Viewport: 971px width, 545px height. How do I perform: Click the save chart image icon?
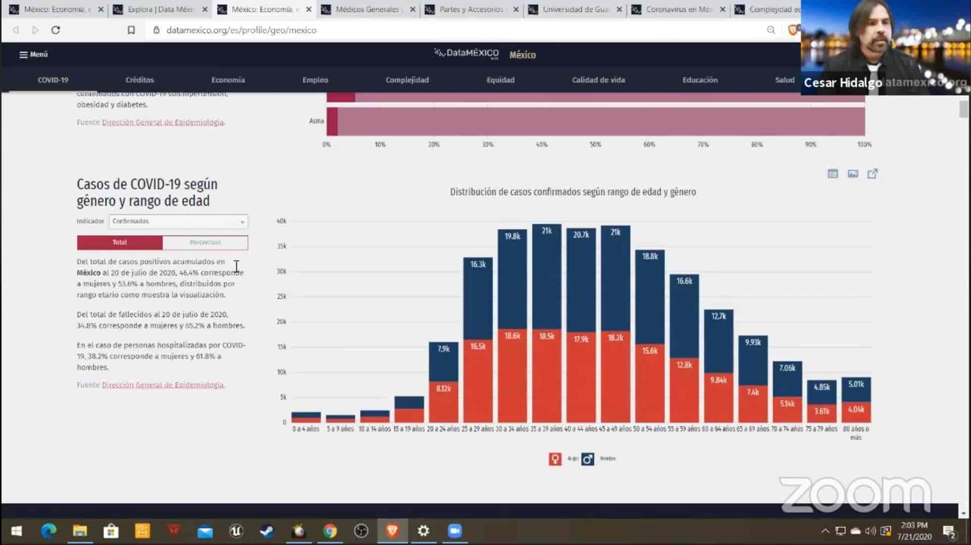click(853, 174)
